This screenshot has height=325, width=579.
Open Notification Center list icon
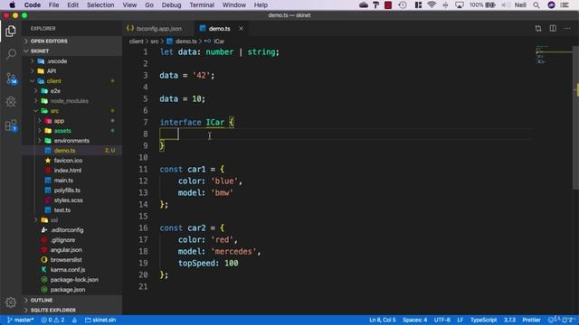tap(565, 5)
